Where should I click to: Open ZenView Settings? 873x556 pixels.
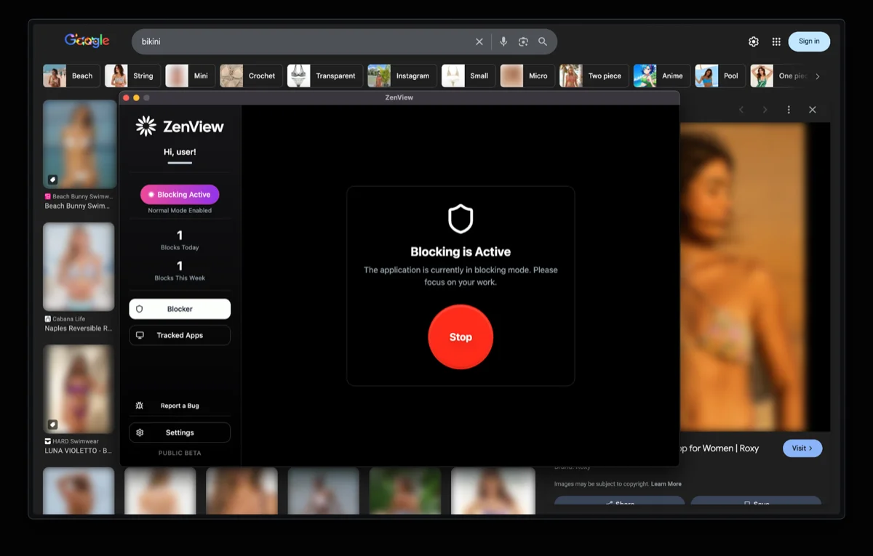[x=179, y=432]
